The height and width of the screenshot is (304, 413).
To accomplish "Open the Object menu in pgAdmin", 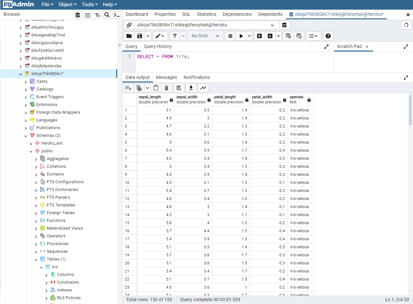I will coord(67,5).
